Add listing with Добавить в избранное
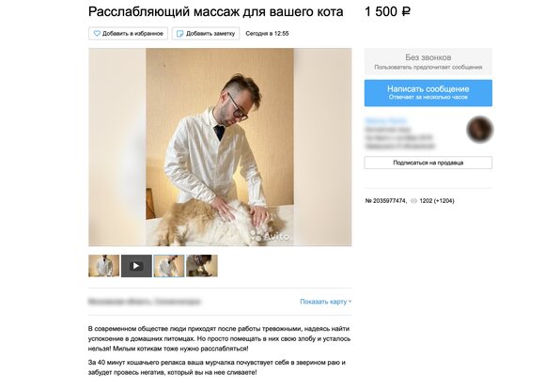 pos(128,34)
